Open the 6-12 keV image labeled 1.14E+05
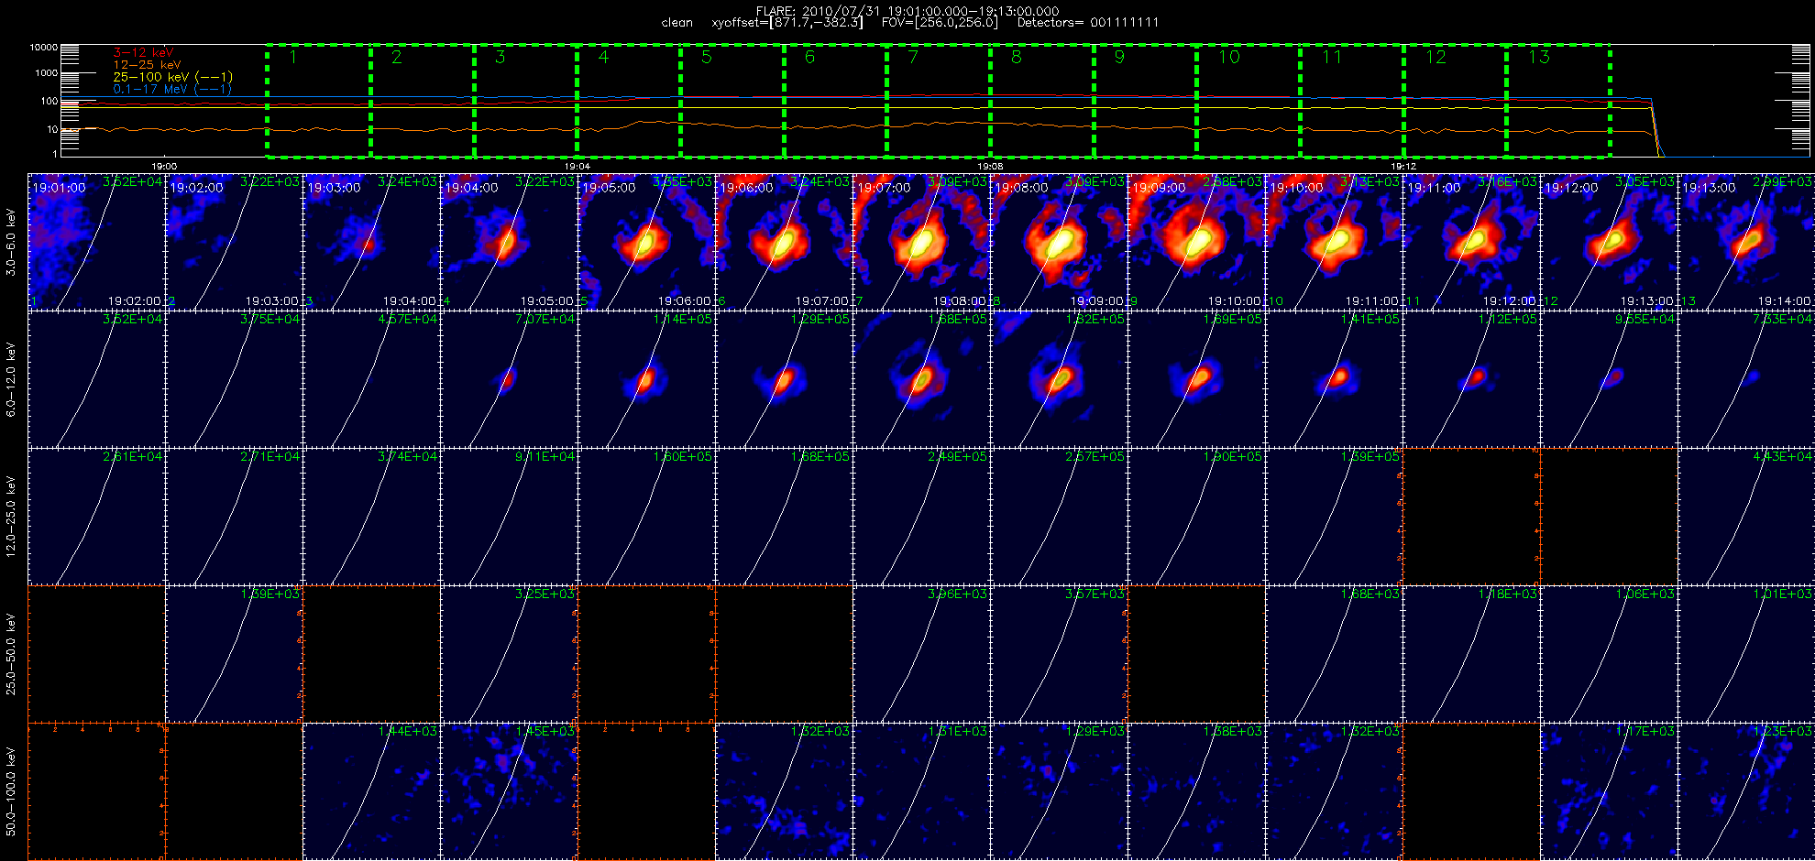Viewport: 1815px width, 861px height. 646,379
